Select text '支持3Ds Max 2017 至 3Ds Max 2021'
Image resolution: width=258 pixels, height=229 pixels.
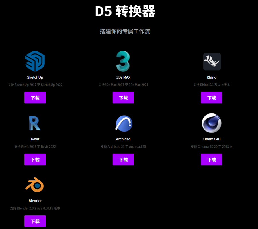click(x=123, y=85)
